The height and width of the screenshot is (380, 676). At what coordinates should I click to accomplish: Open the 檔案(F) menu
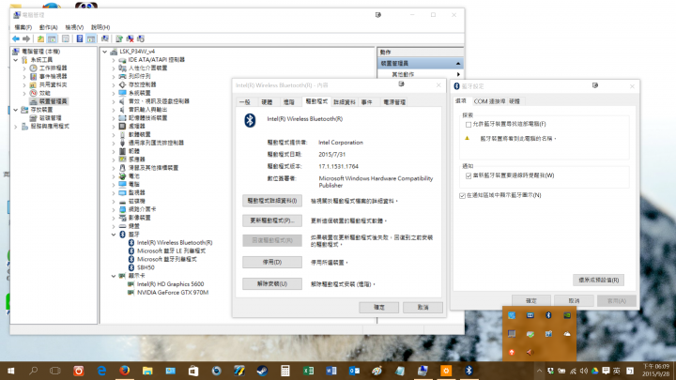point(23,27)
